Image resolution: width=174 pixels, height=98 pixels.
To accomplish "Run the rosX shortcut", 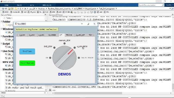I will 24,12.
